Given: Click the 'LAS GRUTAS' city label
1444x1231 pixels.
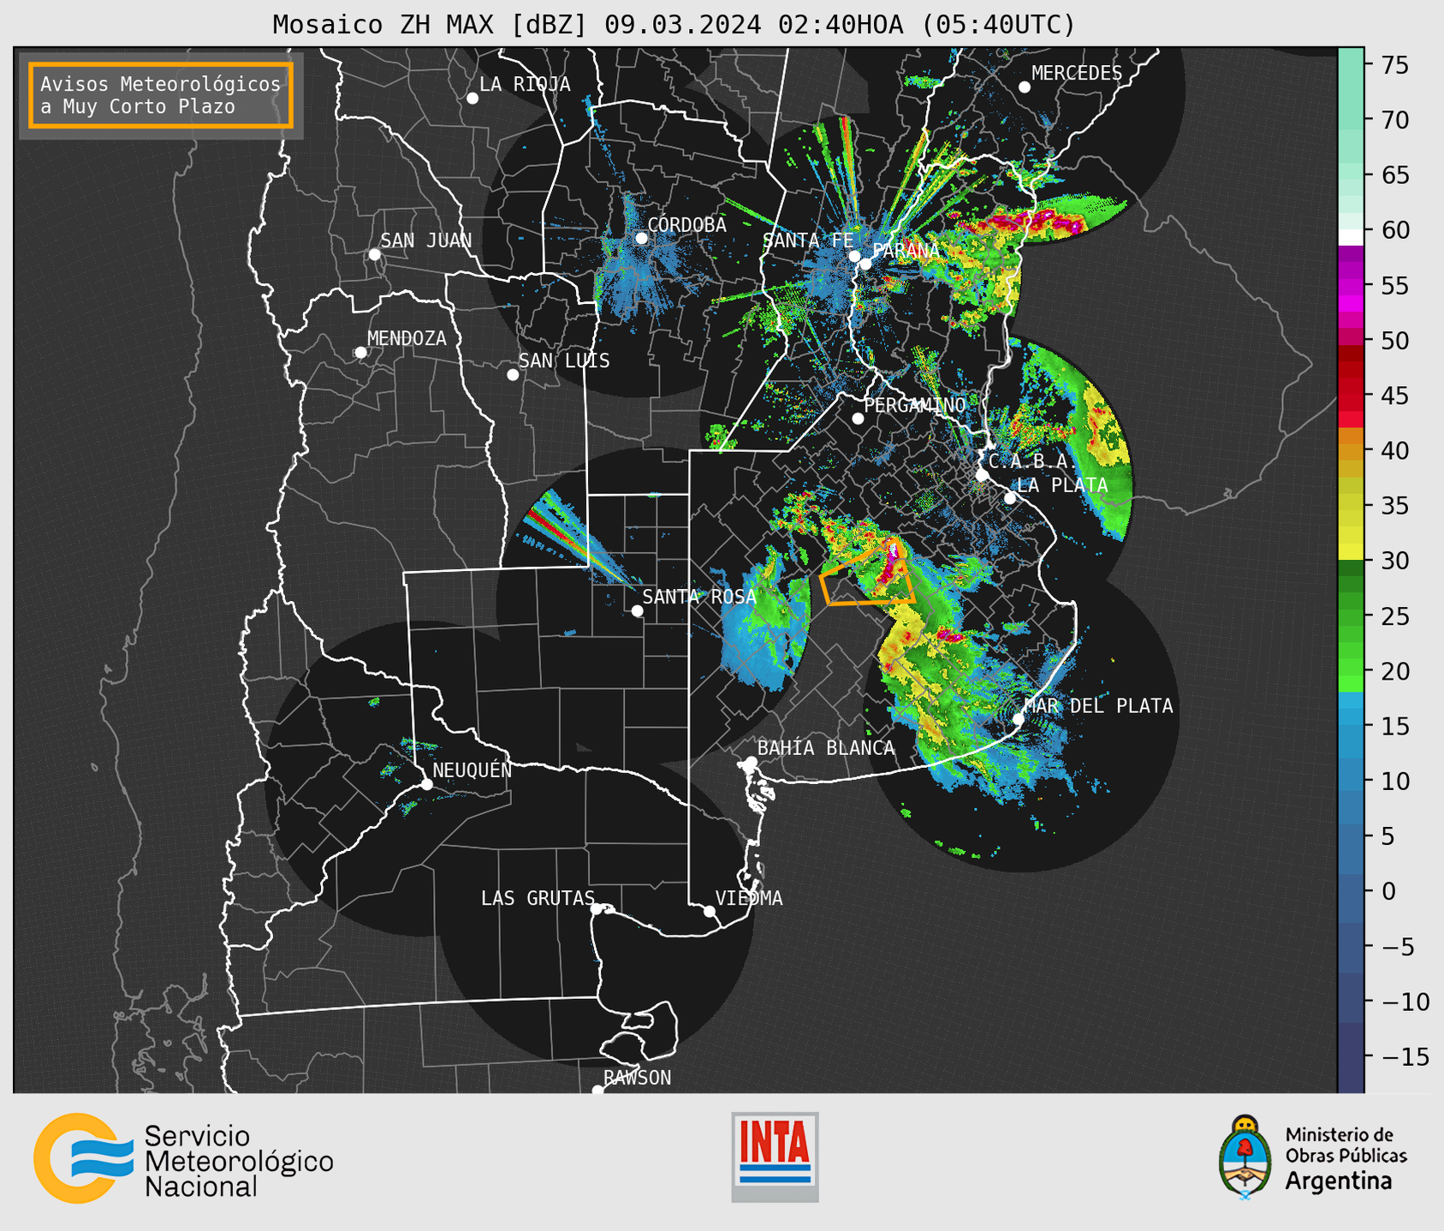Looking at the screenshot, I should coord(538,898).
